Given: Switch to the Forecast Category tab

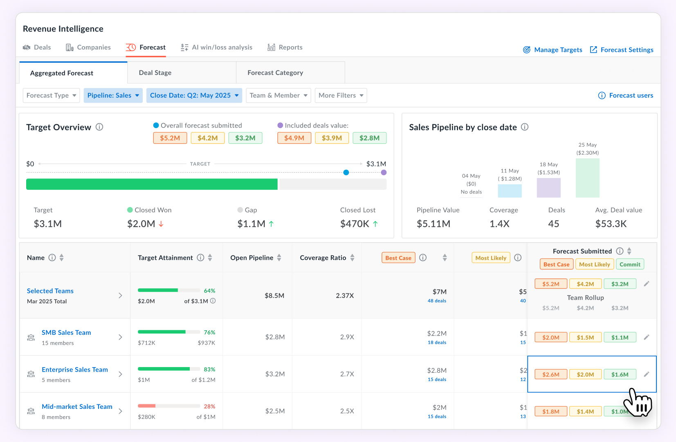Looking at the screenshot, I should 290,73.
